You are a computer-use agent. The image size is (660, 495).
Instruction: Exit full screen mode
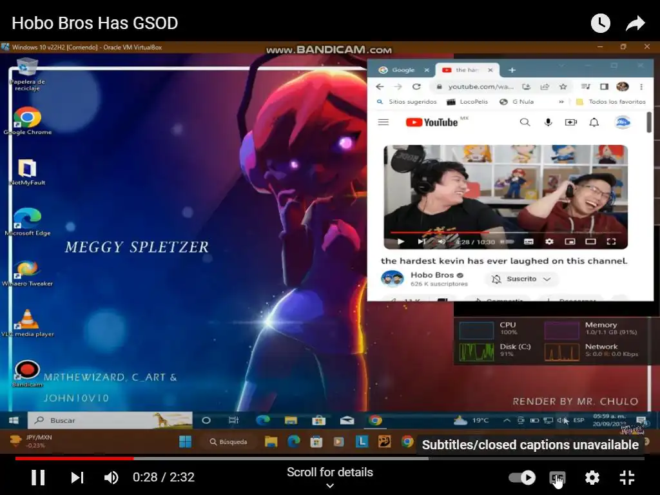coord(627,478)
